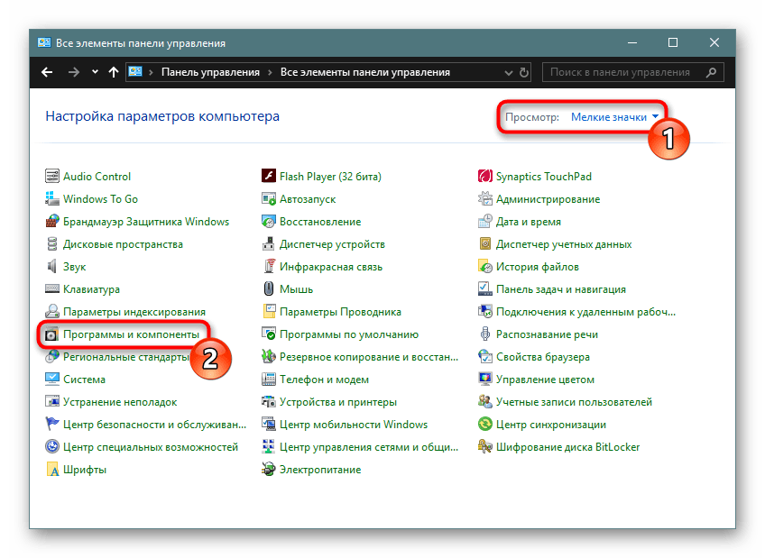Open the Мелкие значки view dropdown
This screenshot has width=765, height=558.
[x=614, y=117]
